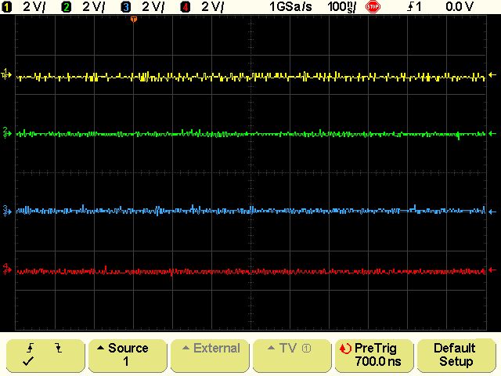Image resolution: width=501 pixels, height=376 pixels.
Task: Click channel 1 ground level marker on left
Action: coord(6,74)
